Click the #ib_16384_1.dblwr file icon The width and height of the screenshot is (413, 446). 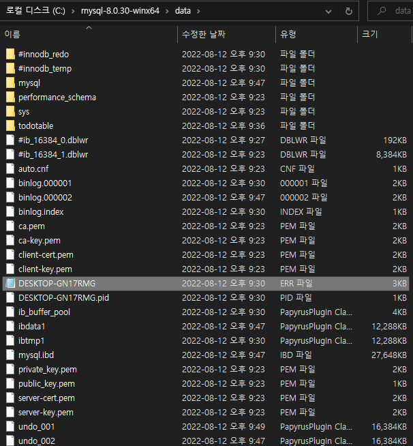(10, 154)
